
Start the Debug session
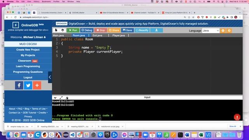87,30
